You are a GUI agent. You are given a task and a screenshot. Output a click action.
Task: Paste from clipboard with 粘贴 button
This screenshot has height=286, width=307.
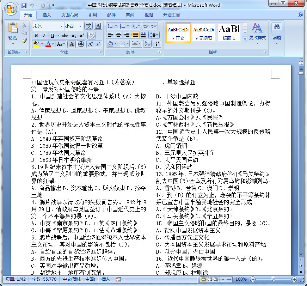pos(13,33)
